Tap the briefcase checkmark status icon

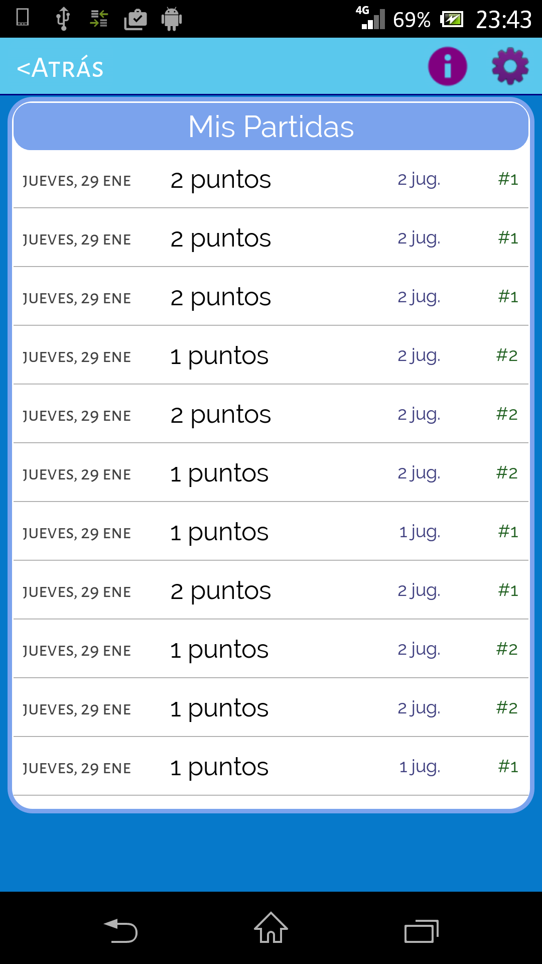(135, 20)
